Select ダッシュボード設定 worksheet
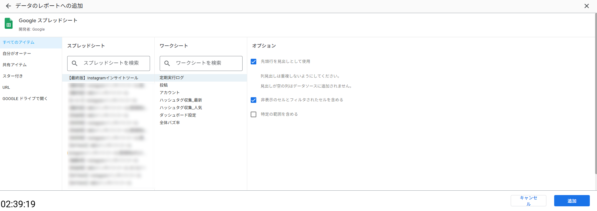 201,115
